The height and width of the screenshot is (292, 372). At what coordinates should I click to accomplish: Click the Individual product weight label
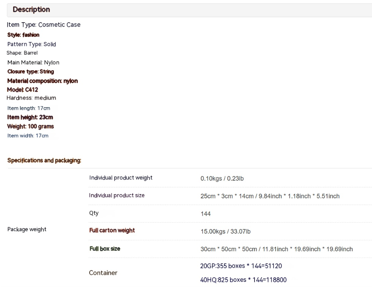(121, 178)
